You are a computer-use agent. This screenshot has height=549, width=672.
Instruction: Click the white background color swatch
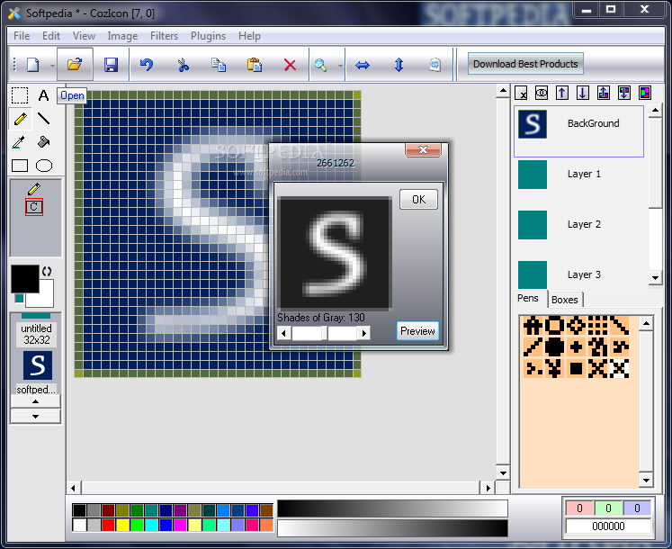pyautogui.click(x=45, y=297)
